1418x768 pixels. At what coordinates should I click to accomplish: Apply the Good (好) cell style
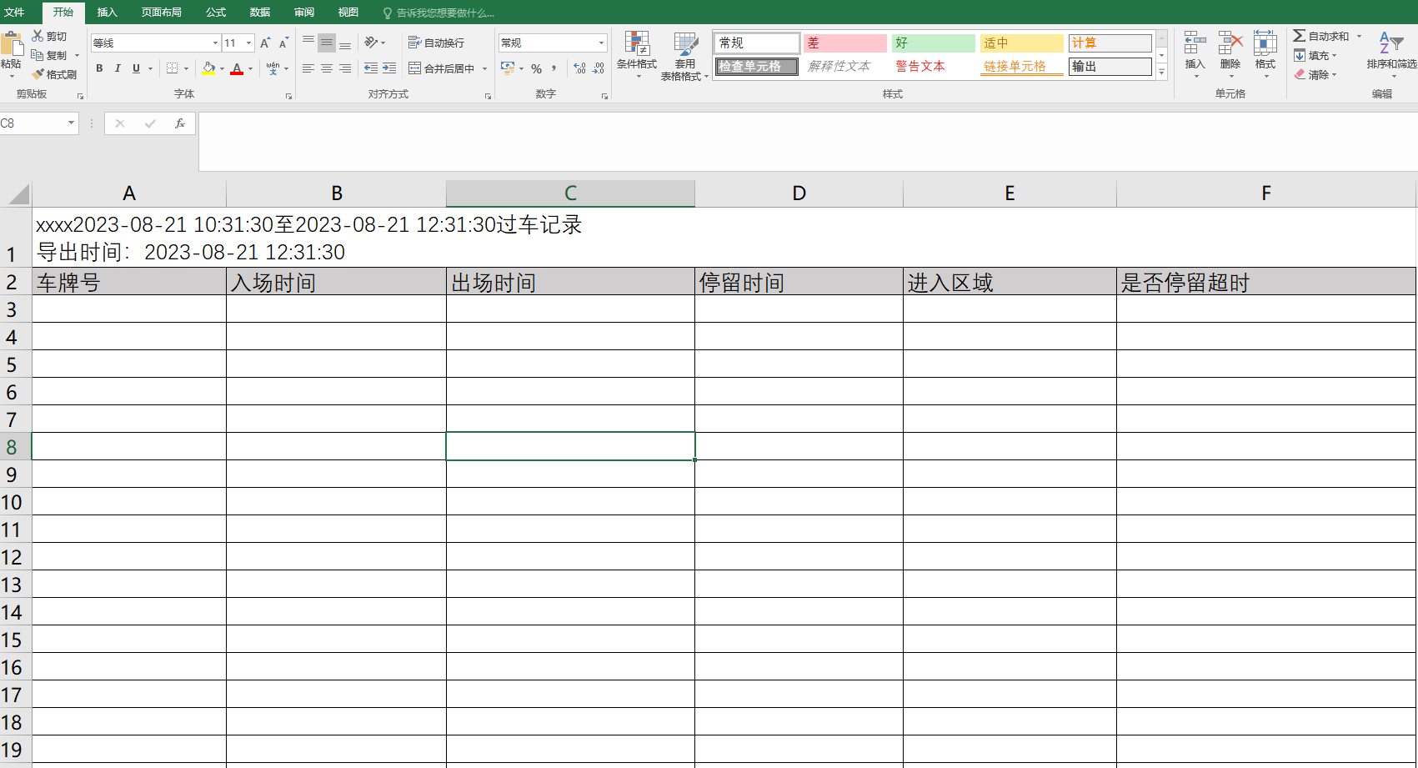933,43
